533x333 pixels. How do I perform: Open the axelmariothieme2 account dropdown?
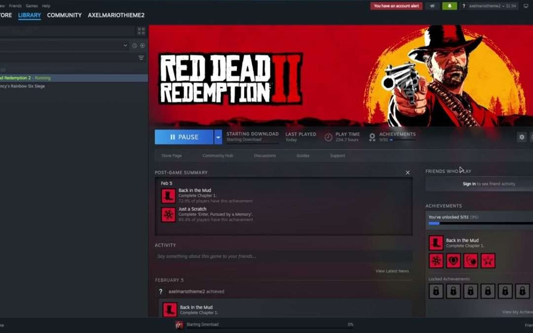[493, 6]
